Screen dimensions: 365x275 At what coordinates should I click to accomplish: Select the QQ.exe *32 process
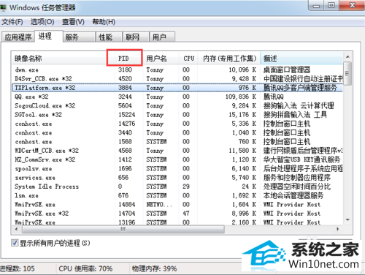[177, 97]
